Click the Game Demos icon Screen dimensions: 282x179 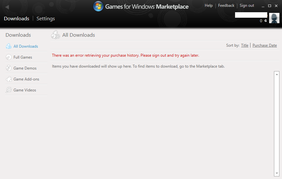coord(9,68)
